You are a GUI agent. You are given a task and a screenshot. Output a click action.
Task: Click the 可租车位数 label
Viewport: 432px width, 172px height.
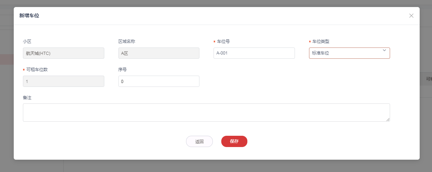click(37, 70)
